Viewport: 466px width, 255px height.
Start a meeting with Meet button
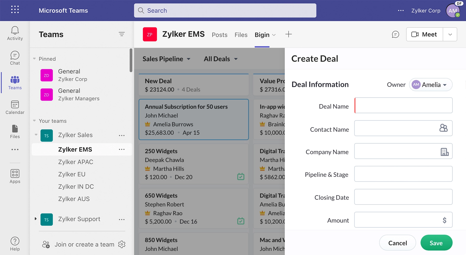tap(425, 34)
